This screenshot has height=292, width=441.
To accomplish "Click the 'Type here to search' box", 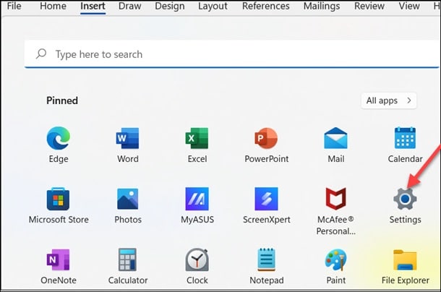I will click(231, 54).
